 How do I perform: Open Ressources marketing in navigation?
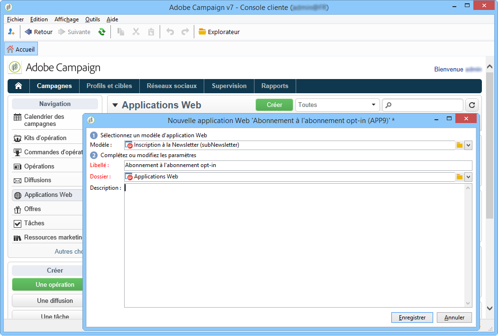tap(47, 238)
